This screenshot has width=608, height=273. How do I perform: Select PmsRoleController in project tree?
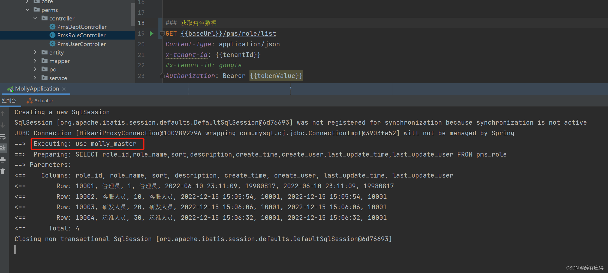[x=81, y=35]
